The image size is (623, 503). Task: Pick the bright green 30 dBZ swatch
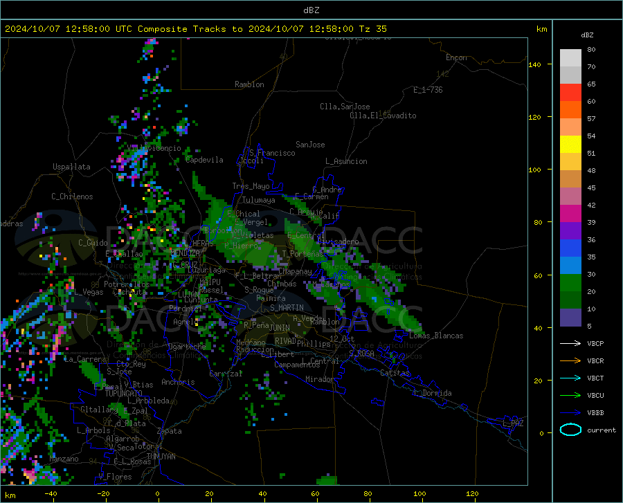570,283
